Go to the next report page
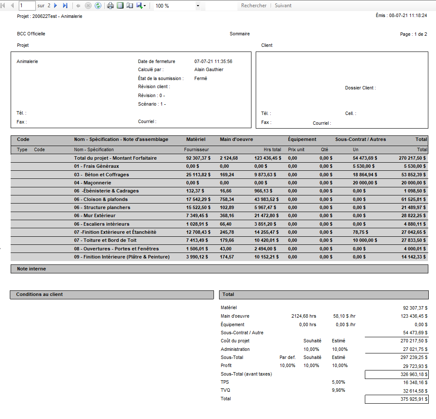Image resolution: width=436 pixels, height=419 pixels. point(55,6)
